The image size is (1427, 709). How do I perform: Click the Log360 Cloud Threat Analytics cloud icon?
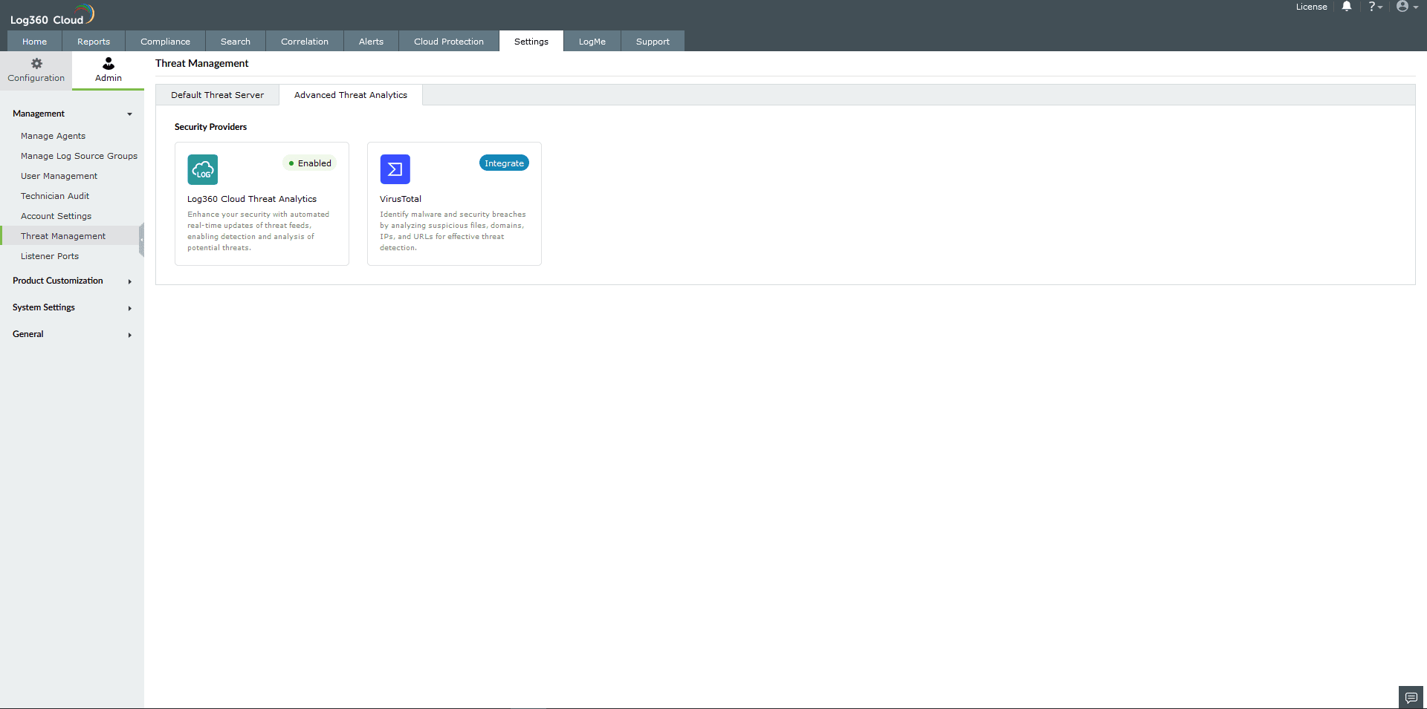[x=202, y=169]
